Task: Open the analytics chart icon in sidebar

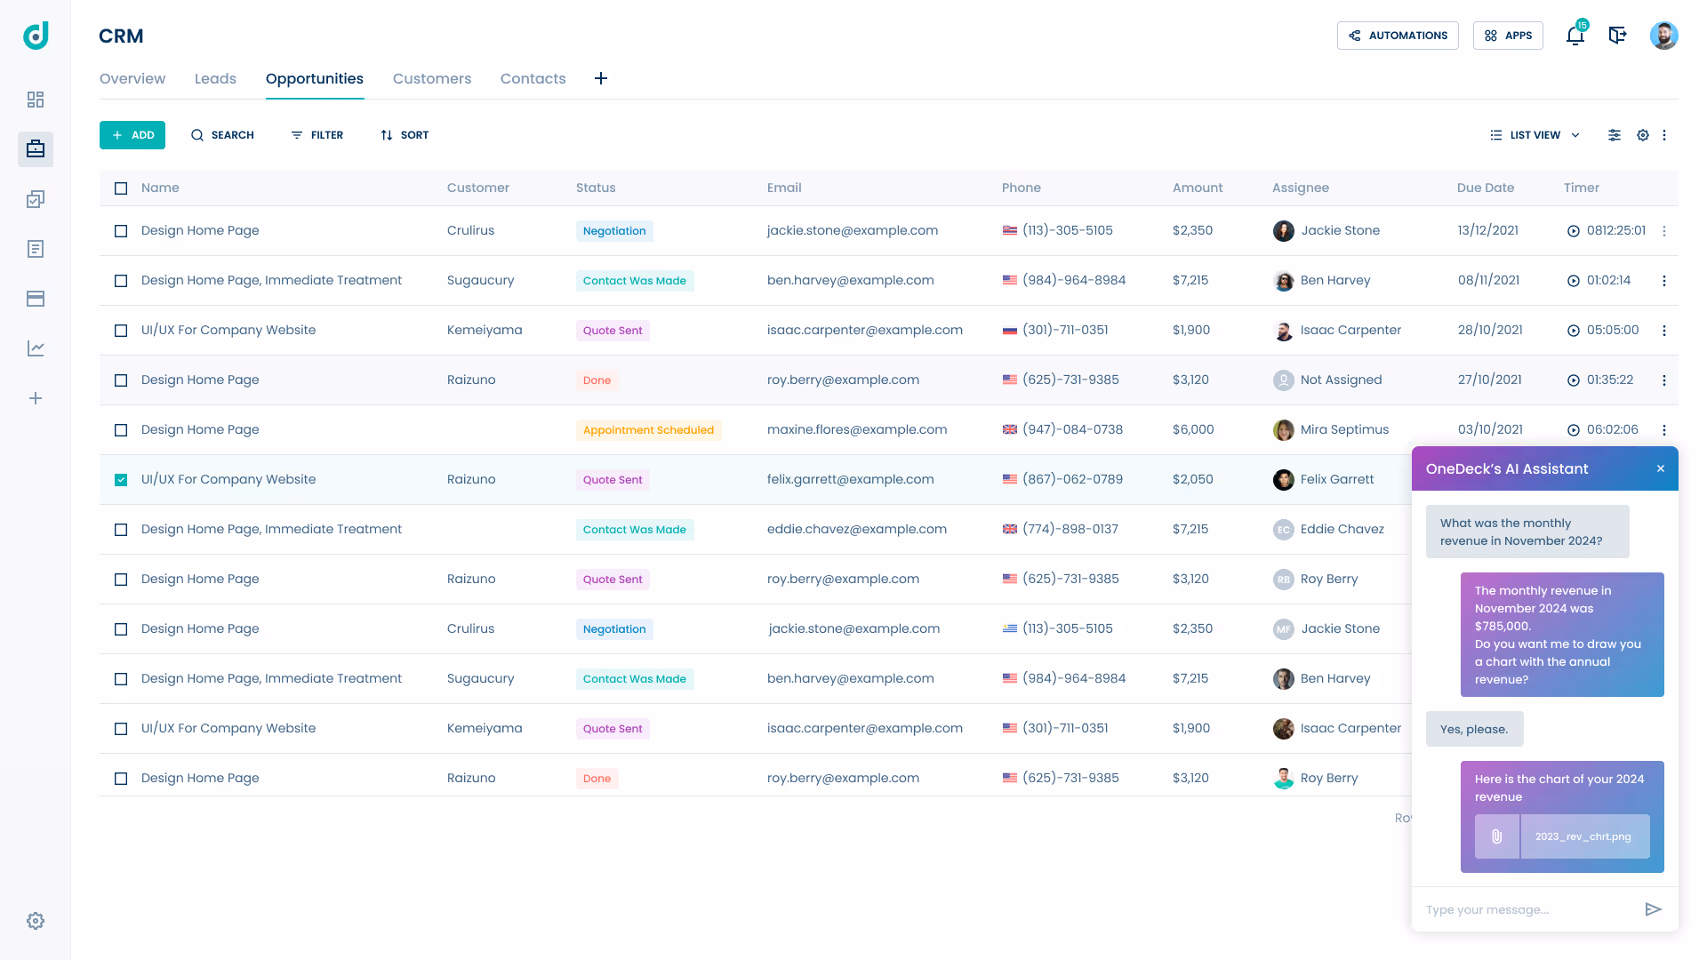Action: 36,348
